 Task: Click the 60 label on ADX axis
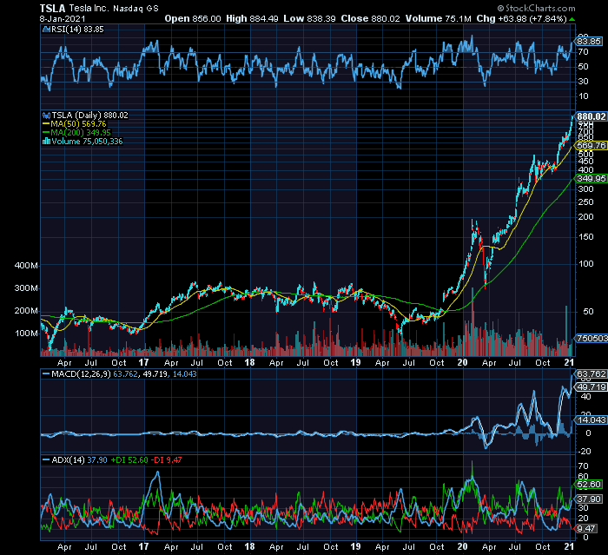584,476
